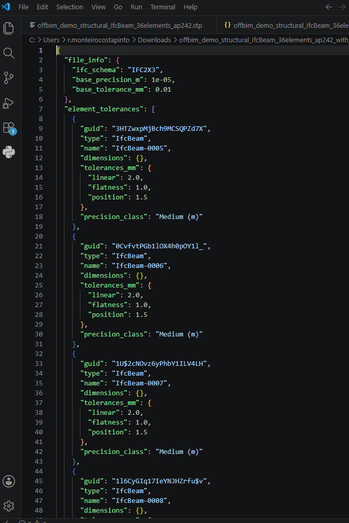Open the Run menu
Image resolution: width=349 pixels, height=523 pixels.
coord(136,7)
